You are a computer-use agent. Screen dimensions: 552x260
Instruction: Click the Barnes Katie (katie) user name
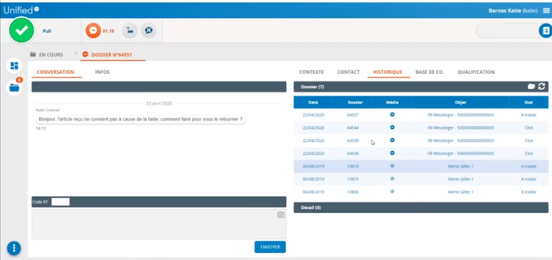(513, 11)
